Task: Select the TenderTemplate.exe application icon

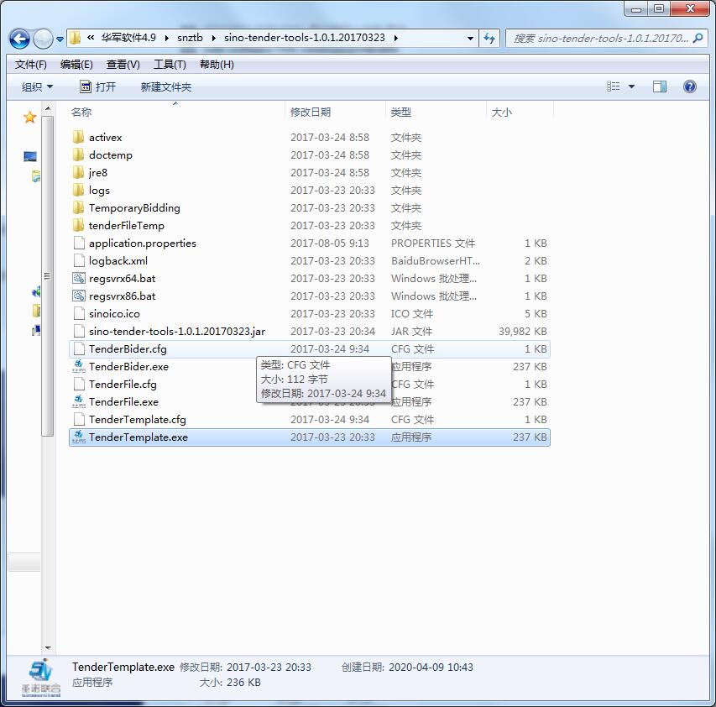Action: pos(79,437)
